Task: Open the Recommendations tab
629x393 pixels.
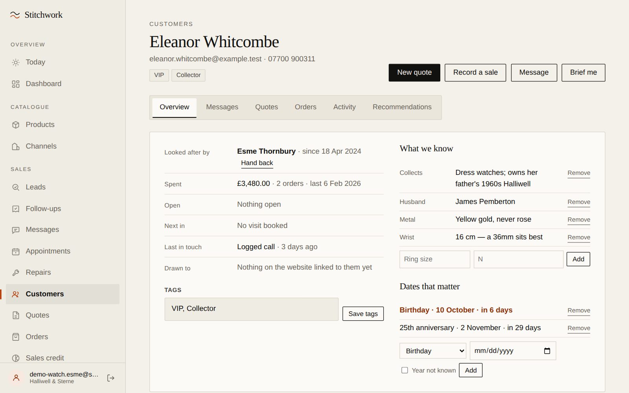Action: tap(402, 107)
